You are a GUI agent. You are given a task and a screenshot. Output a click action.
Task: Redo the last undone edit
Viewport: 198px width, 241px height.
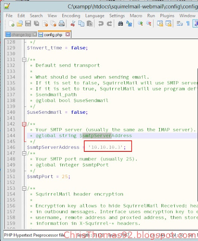(109, 23)
